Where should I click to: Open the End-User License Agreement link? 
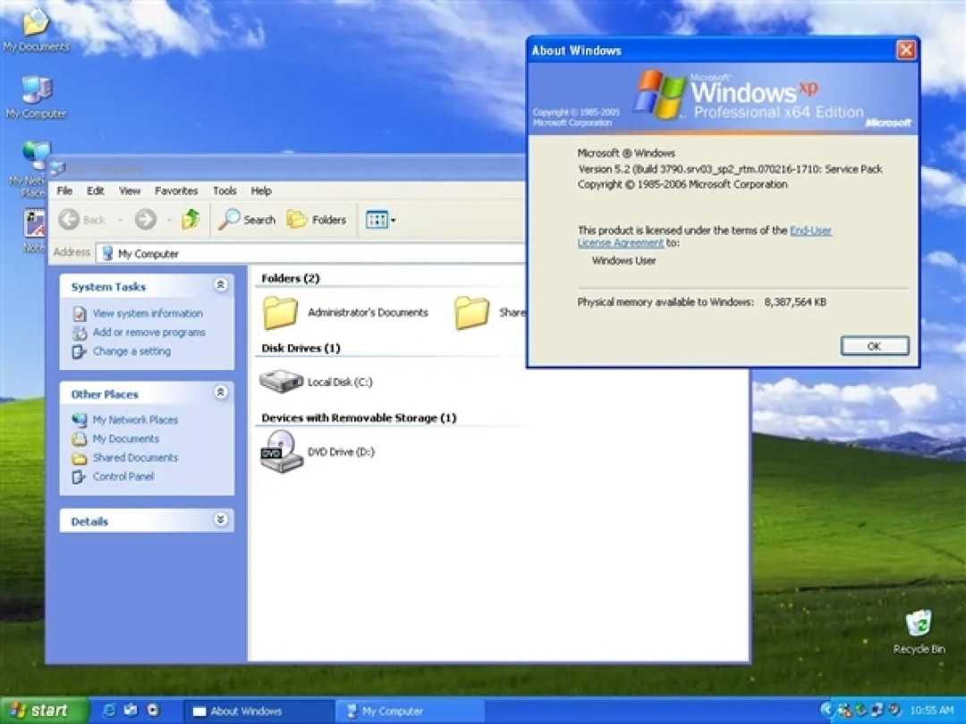tap(810, 230)
